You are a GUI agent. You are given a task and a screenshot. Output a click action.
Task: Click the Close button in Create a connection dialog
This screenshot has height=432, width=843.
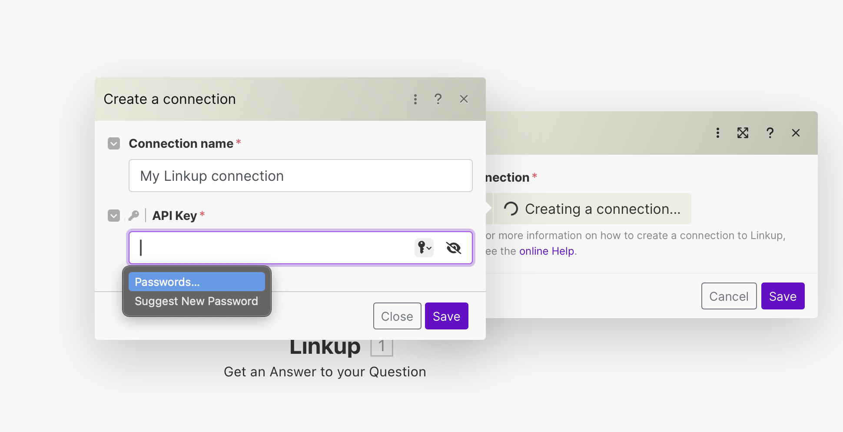coord(397,316)
